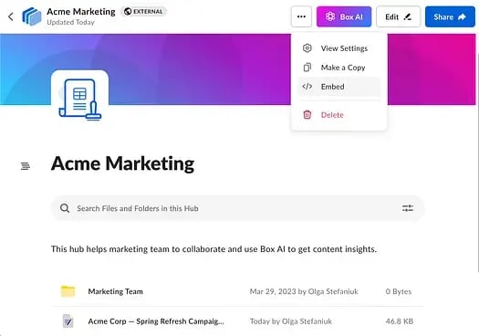
Task: Click the hub document stamp thumbnail
Action: click(x=79, y=99)
